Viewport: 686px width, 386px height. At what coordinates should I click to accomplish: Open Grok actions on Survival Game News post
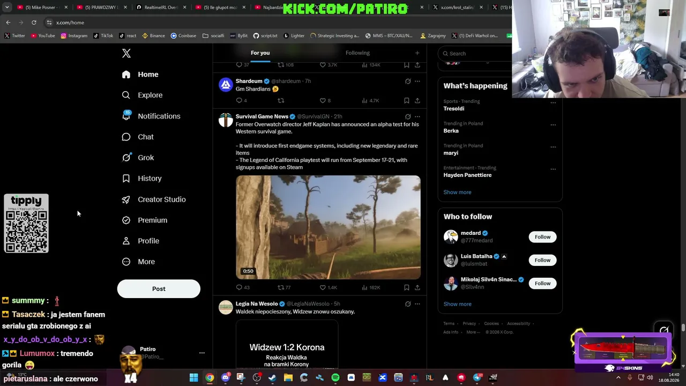(408, 116)
